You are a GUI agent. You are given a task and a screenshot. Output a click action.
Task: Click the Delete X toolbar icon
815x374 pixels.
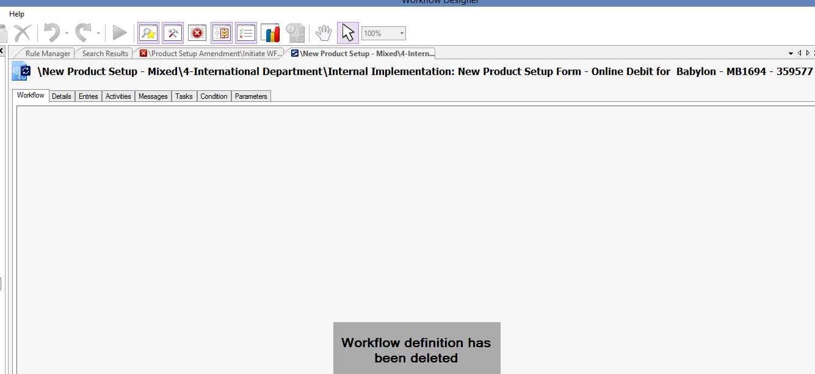[x=23, y=33]
